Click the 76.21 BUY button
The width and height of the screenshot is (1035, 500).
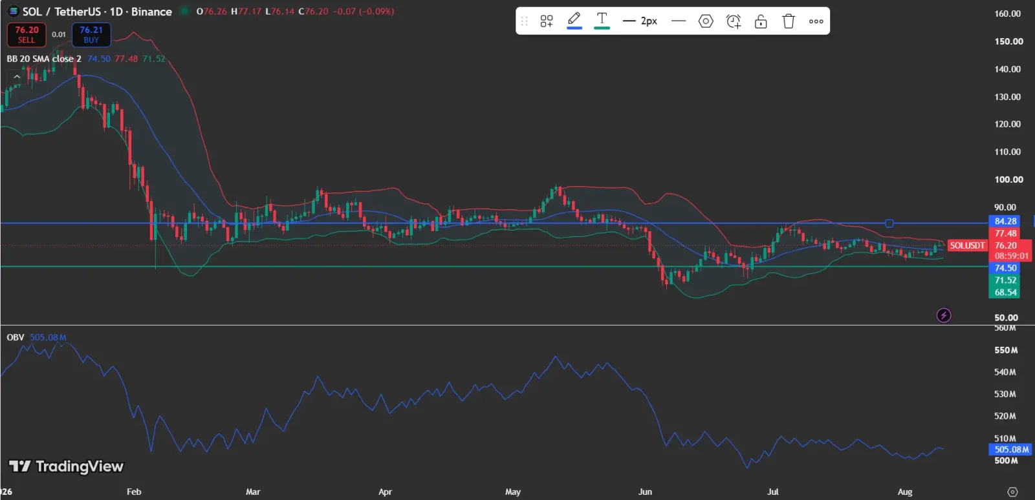91,35
